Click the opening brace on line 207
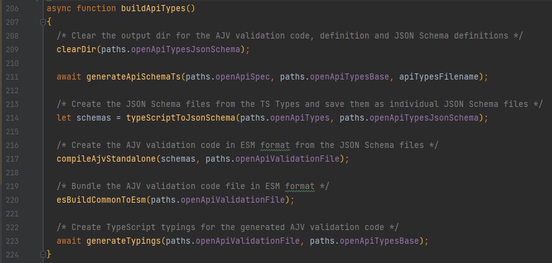The image size is (552, 263). (49, 22)
